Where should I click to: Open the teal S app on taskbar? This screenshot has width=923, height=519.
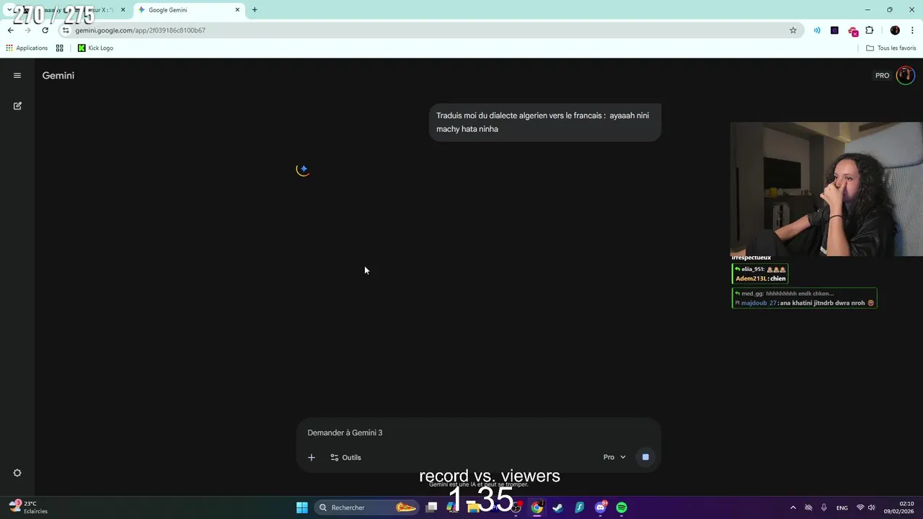[x=579, y=507]
